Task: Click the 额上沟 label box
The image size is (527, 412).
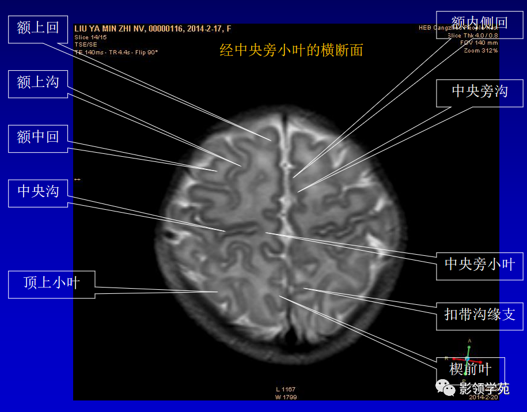Action: coord(38,84)
